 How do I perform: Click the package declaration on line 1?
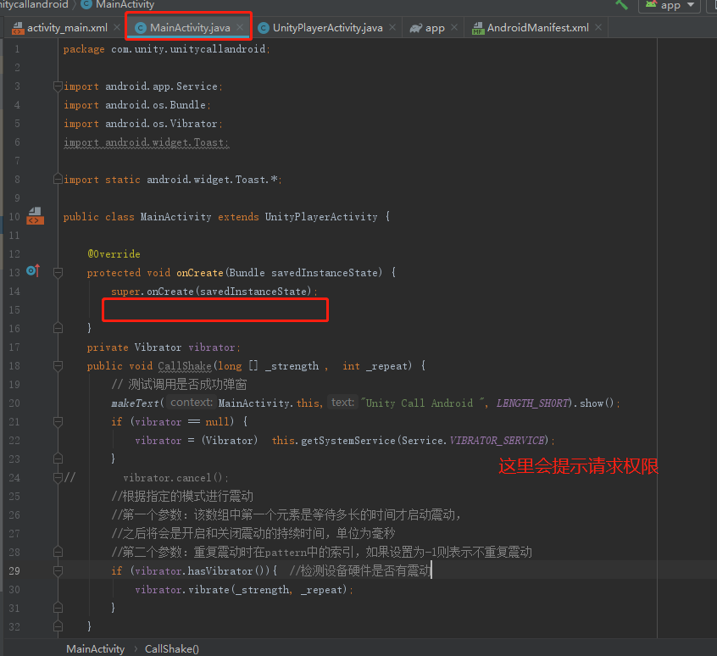click(166, 49)
